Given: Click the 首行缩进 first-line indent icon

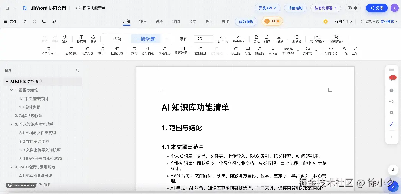Looking at the screenshot, I should click(x=148, y=50).
